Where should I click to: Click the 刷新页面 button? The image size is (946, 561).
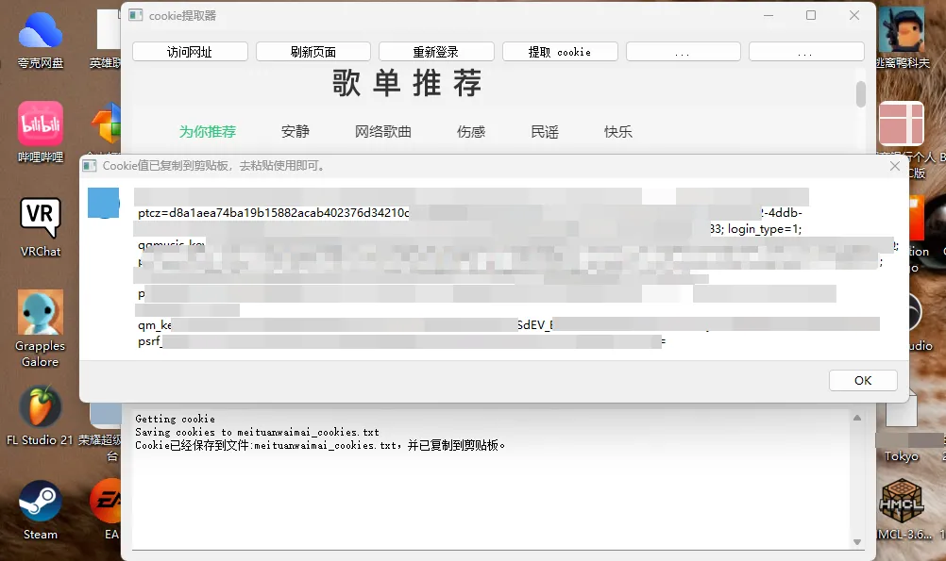tap(313, 52)
